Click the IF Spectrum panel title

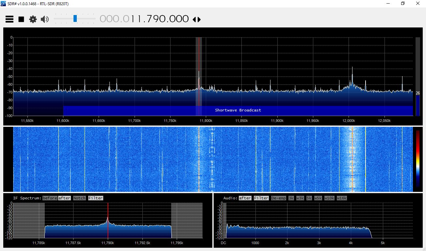point(27,198)
